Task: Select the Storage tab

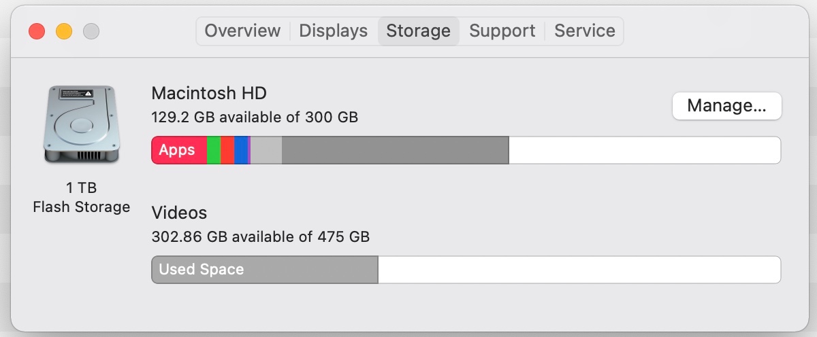Action: point(418,31)
